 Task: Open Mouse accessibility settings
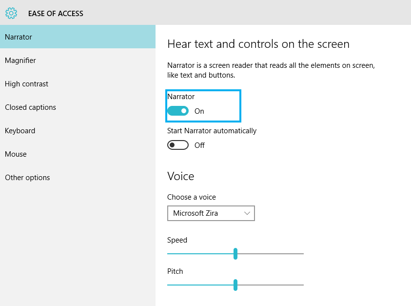click(x=78, y=154)
